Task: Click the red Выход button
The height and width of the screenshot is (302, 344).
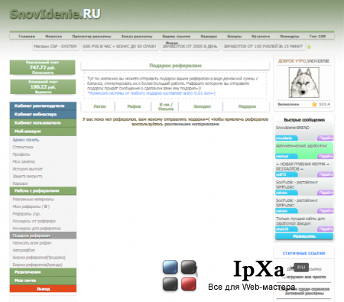Action: click(x=43, y=289)
